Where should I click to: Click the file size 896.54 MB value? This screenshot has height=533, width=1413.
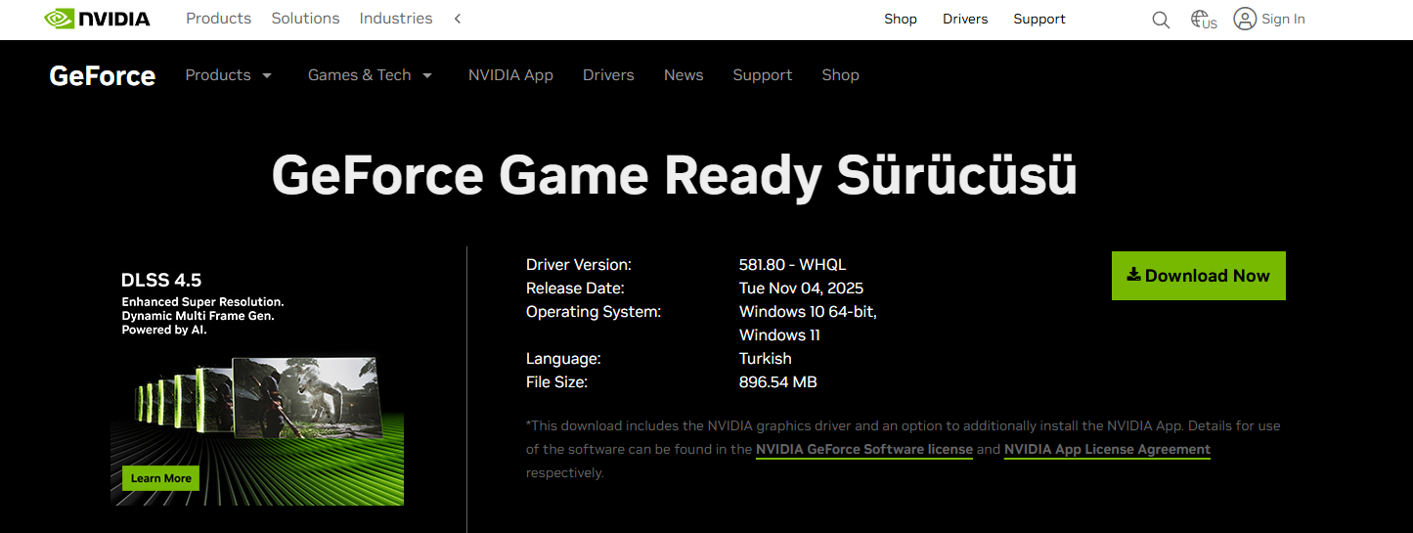[x=777, y=382]
